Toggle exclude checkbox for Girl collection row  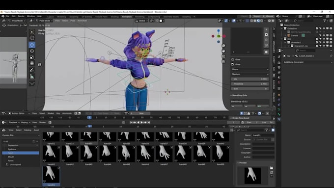point(317,39)
